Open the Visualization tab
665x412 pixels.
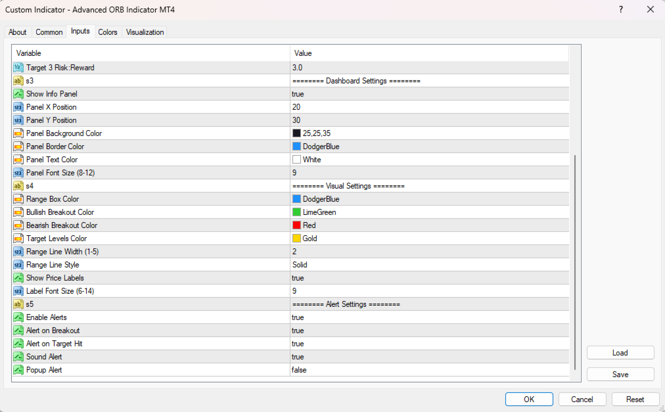point(145,32)
